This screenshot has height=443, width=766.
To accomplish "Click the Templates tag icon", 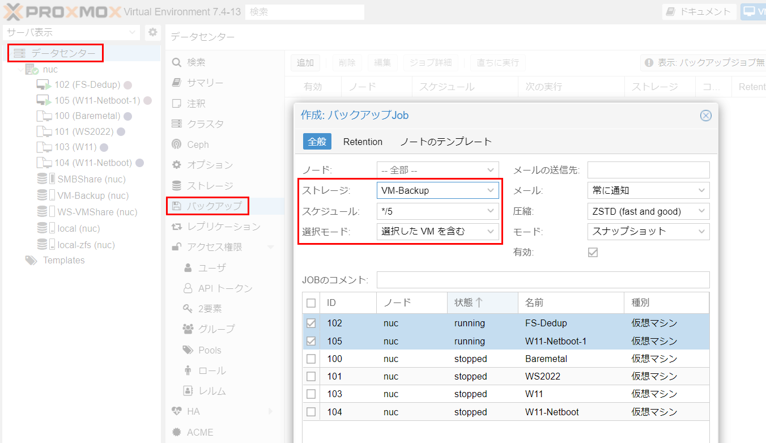I will point(31,261).
